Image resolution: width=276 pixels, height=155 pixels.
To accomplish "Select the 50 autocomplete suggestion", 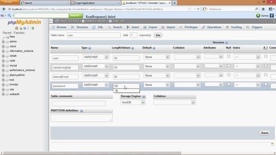I will point(126,91).
